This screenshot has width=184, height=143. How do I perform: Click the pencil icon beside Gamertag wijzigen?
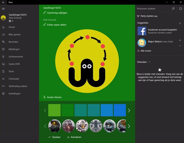[44, 13]
